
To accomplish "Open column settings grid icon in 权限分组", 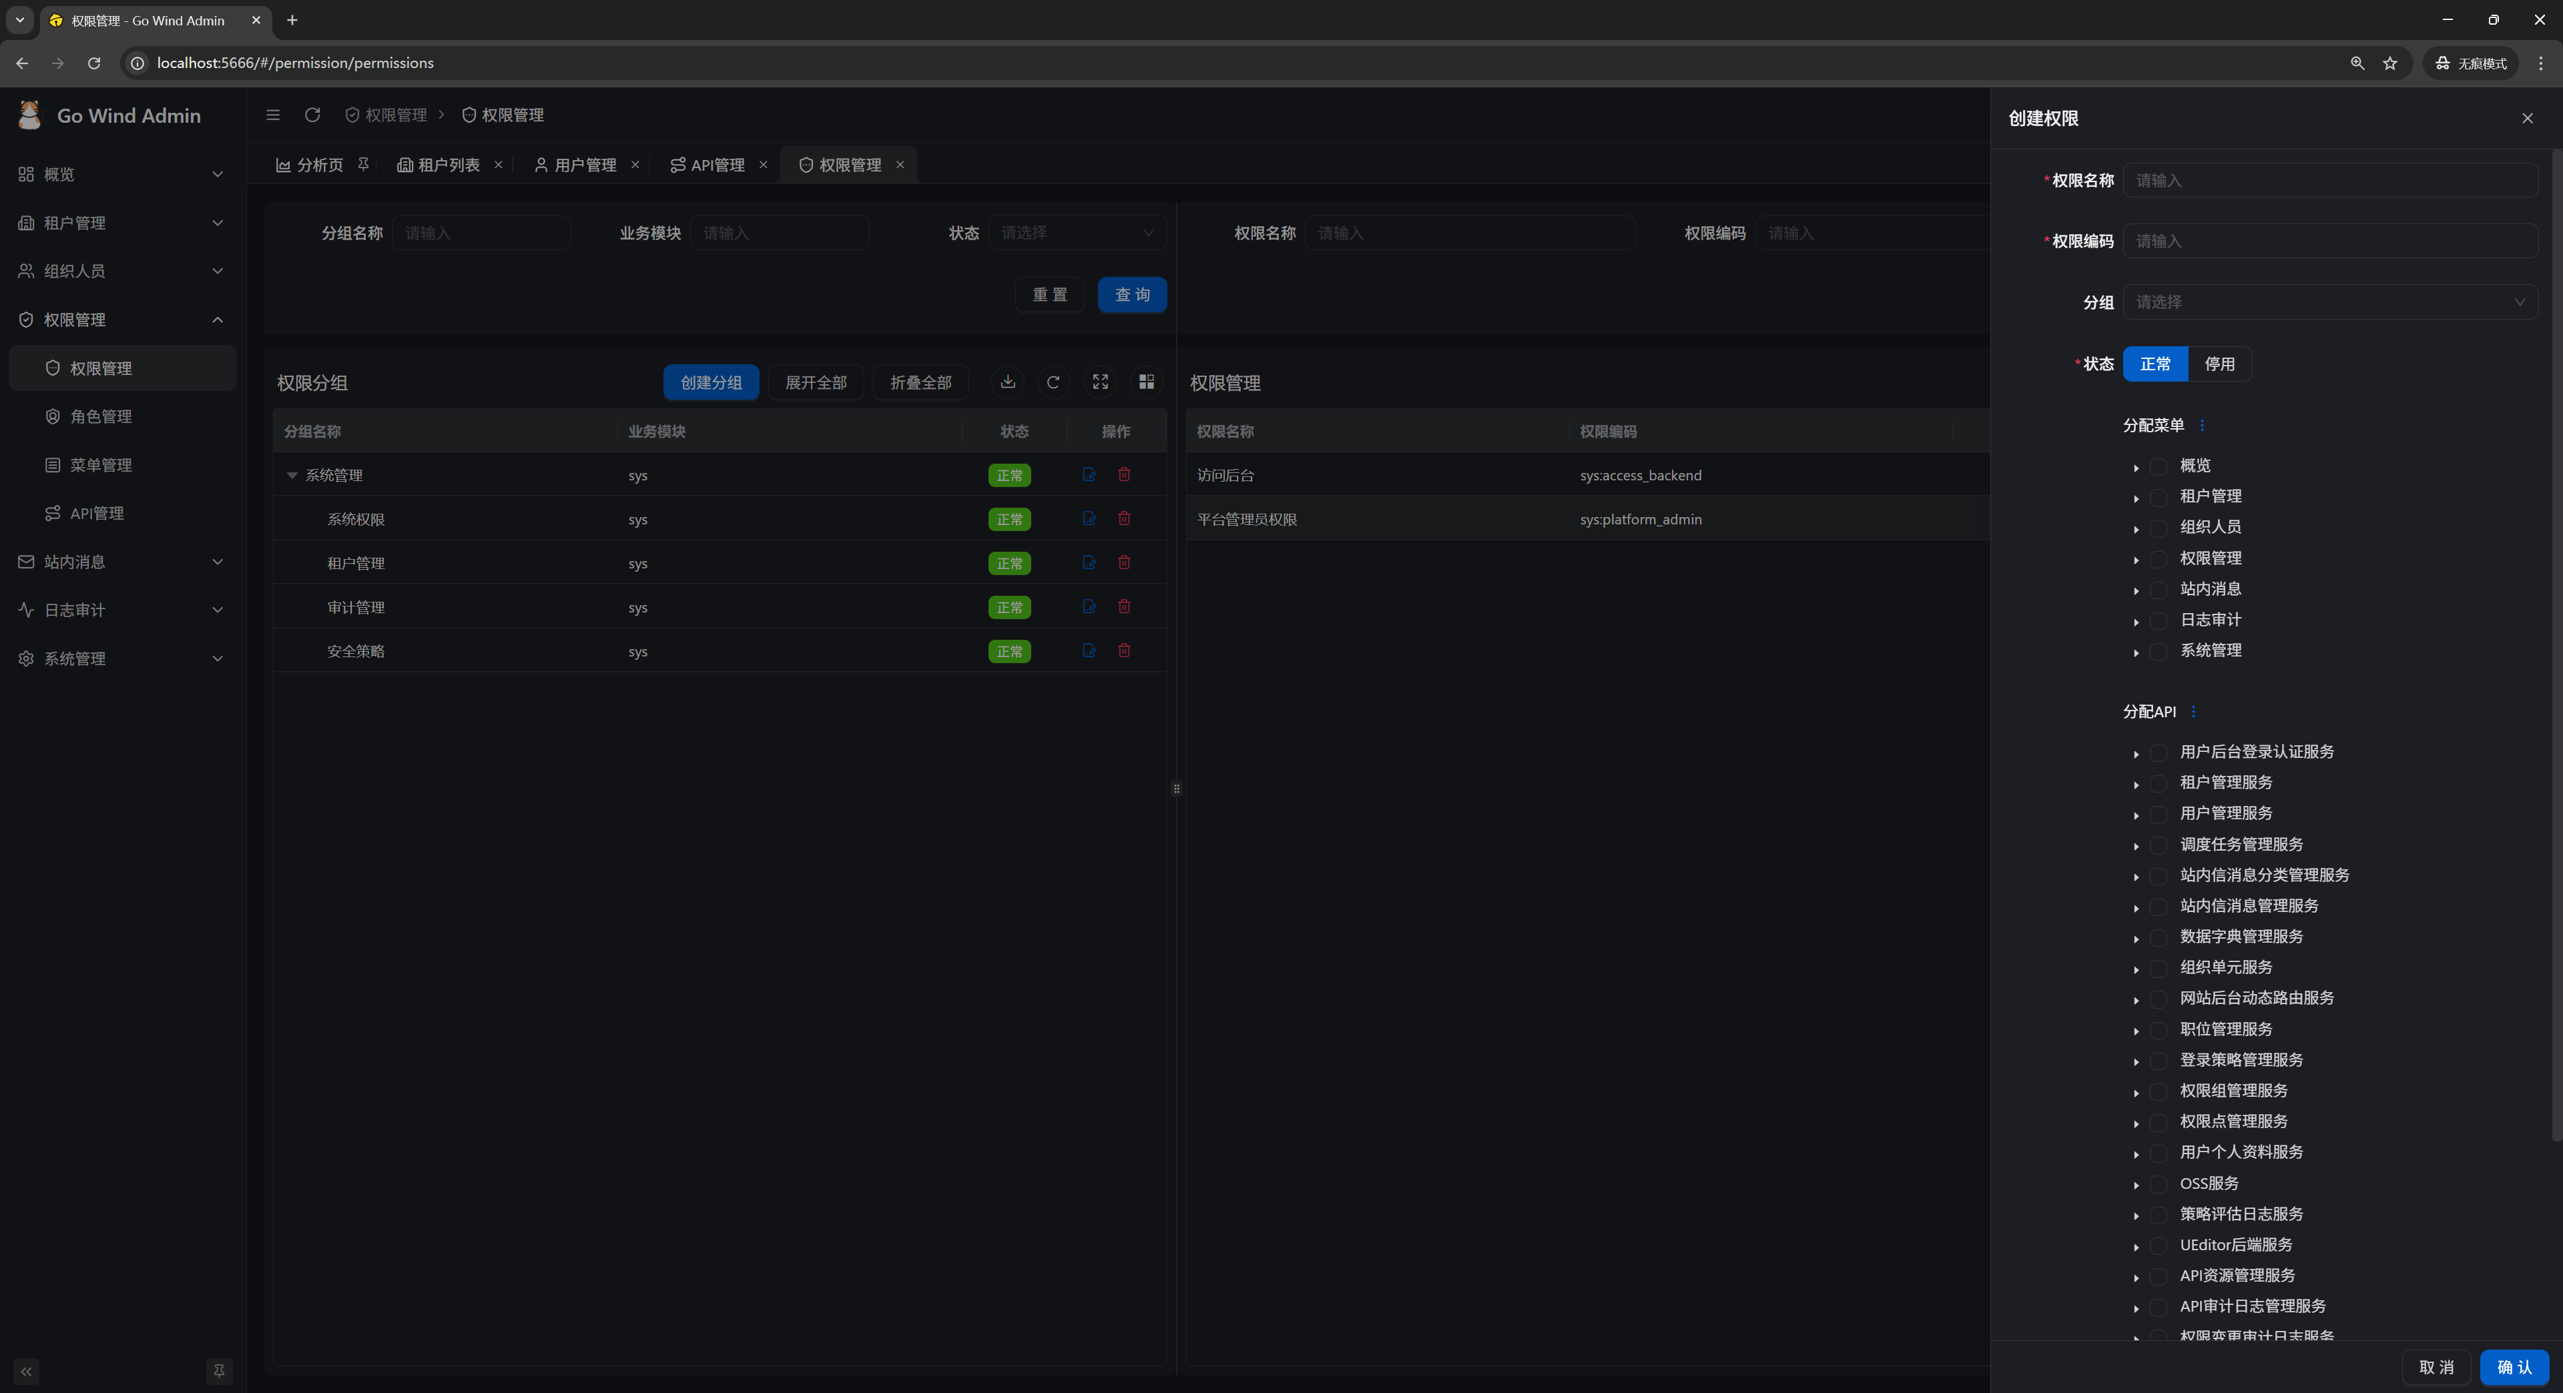I will pos(1146,382).
